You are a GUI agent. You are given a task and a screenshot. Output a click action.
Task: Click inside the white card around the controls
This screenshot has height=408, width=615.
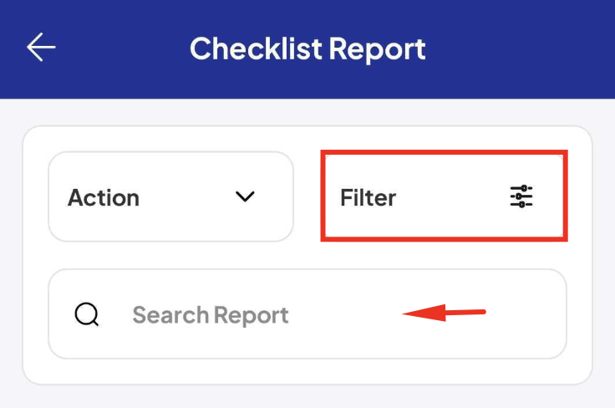click(x=307, y=255)
